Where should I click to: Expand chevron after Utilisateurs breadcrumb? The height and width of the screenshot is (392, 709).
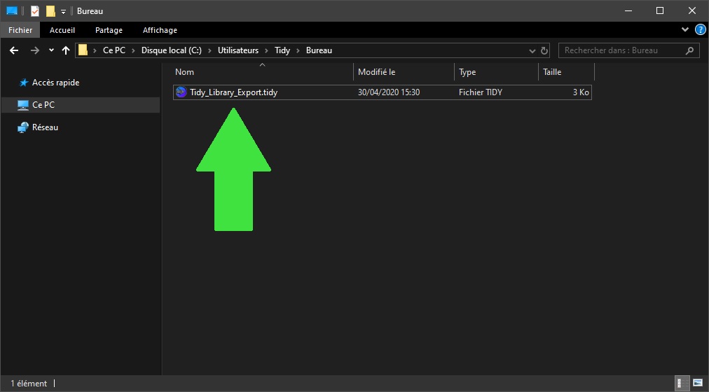tap(267, 50)
